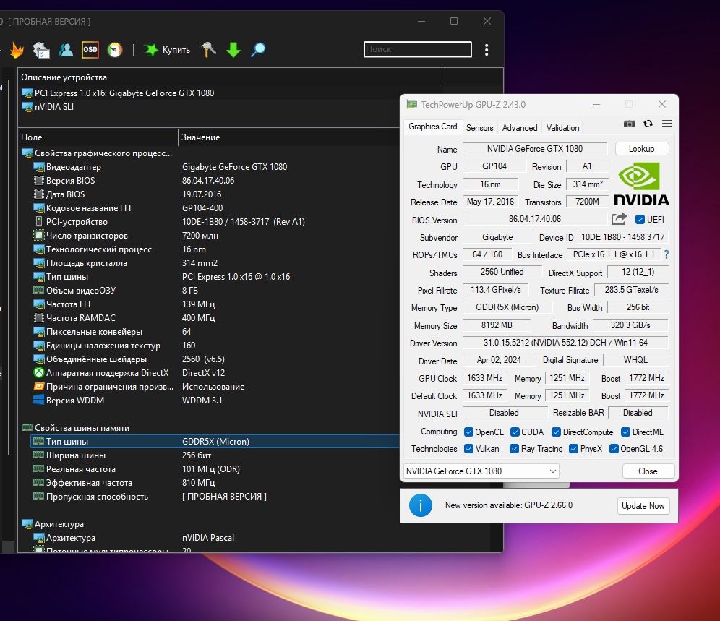This screenshot has height=621, width=720.
Task: Select the Ширина шины row
Action: [216, 455]
